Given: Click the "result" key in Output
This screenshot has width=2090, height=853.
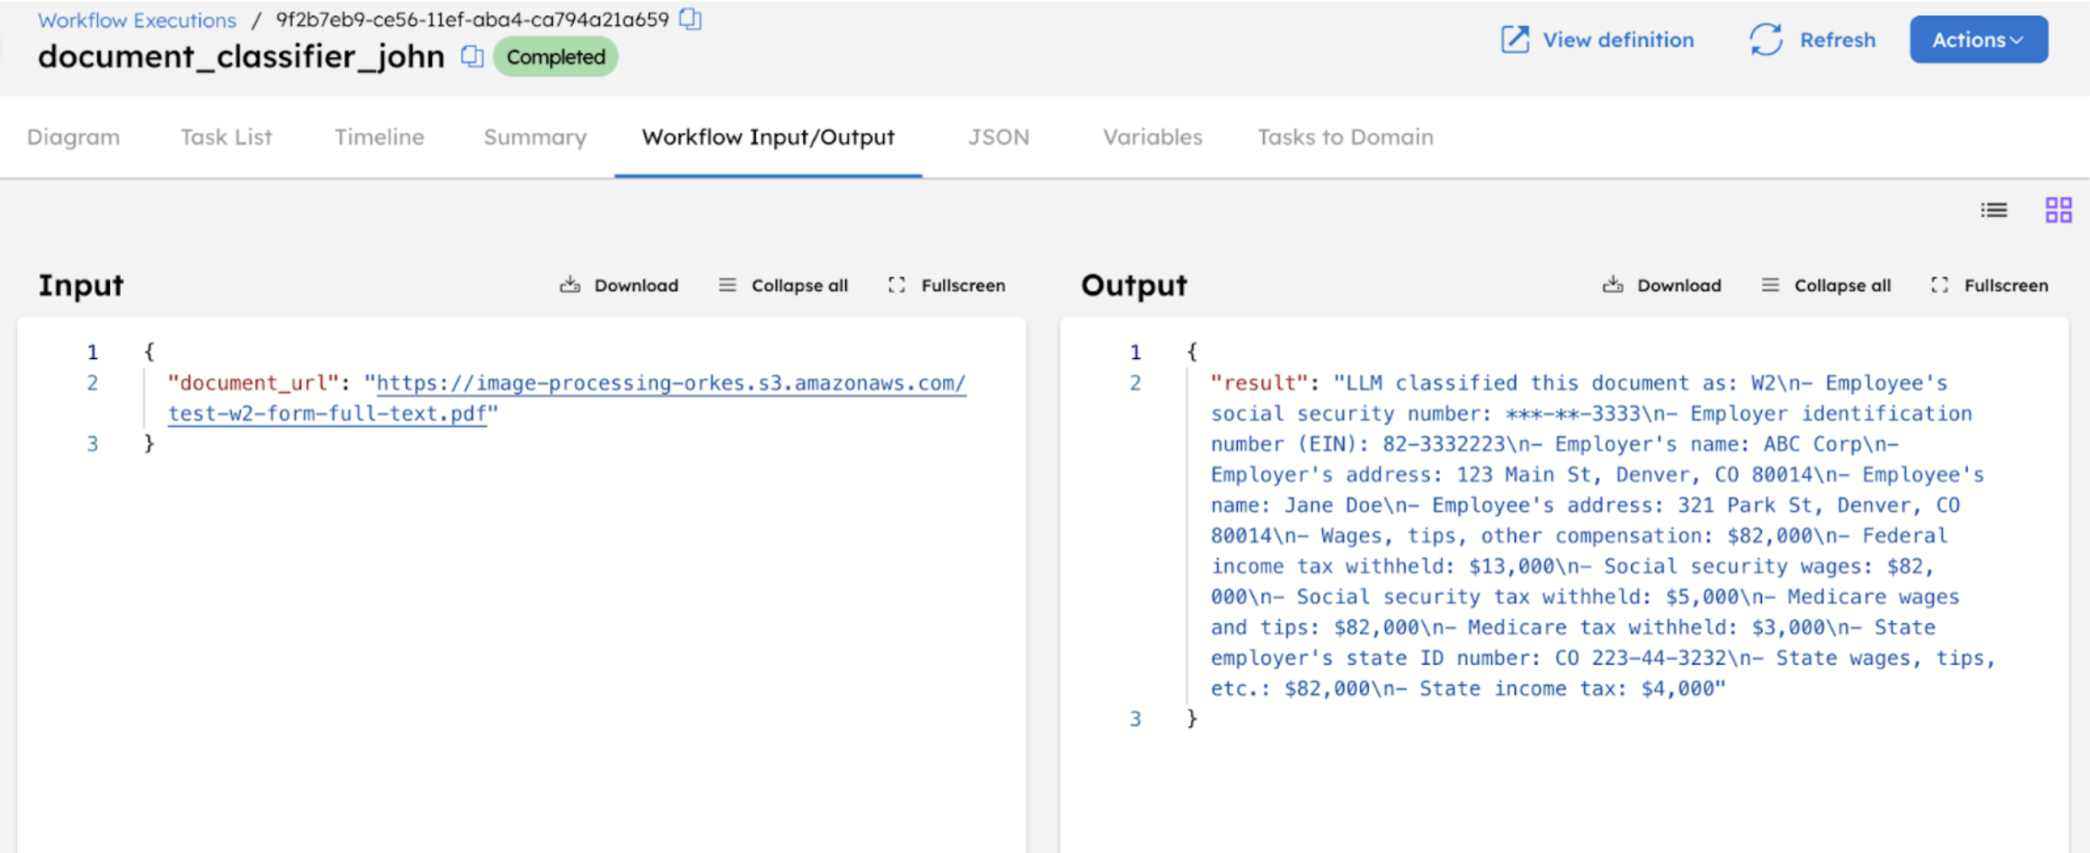Looking at the screenshot, I should [1258, 383].
